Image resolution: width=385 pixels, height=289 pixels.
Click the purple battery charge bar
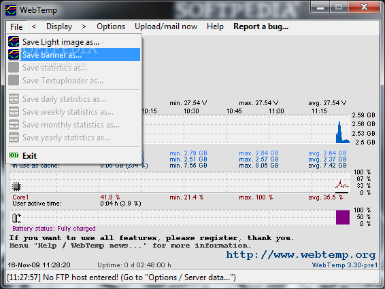pos(343,217)
